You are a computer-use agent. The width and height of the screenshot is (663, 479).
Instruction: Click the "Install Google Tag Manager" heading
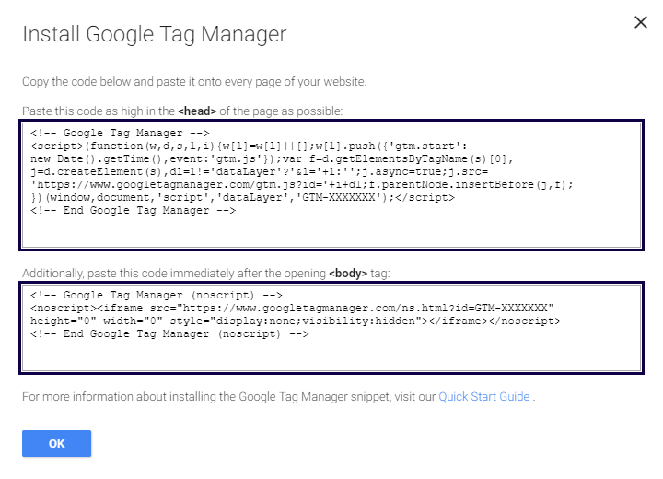point(155,35)
